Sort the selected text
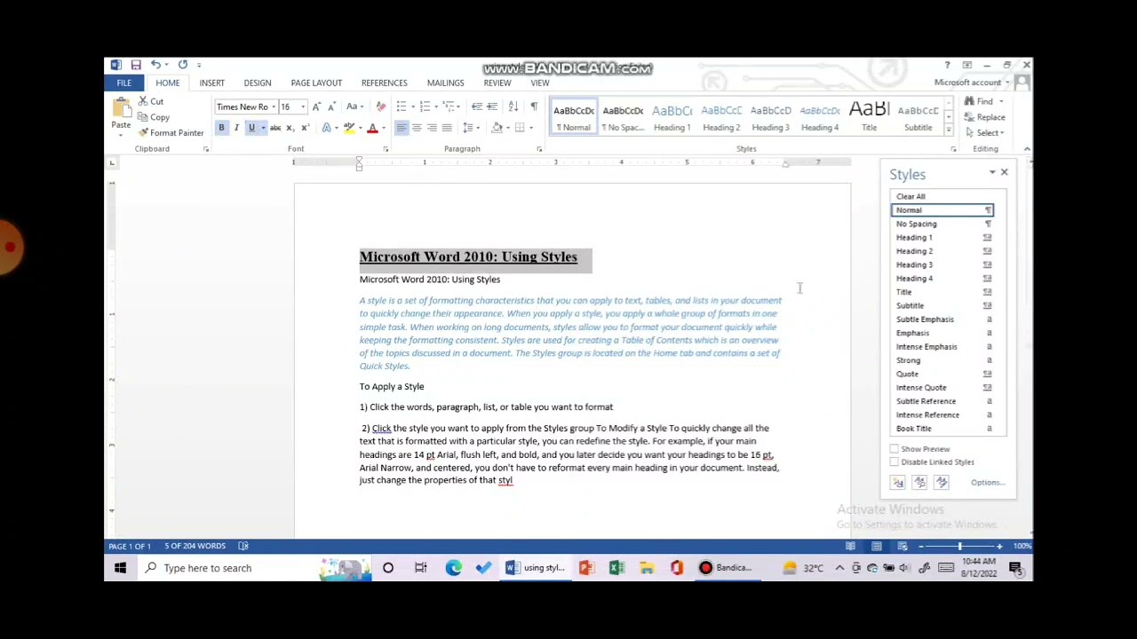This screenshot has height=639, width=1137. pyautogui.click(x=513, y=106)
